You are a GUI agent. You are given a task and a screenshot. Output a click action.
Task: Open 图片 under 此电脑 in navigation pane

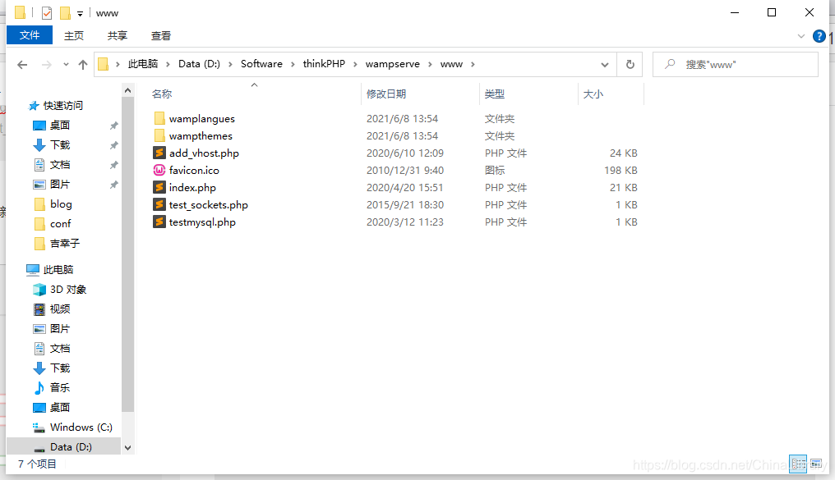(60, 328)
